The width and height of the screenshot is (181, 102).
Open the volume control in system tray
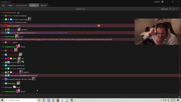(163, 100)
